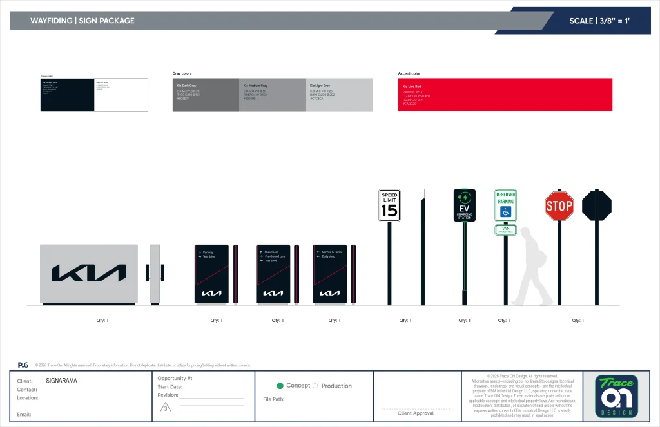Click 'Qty: 1' under the Service & Parts sign

335,320
